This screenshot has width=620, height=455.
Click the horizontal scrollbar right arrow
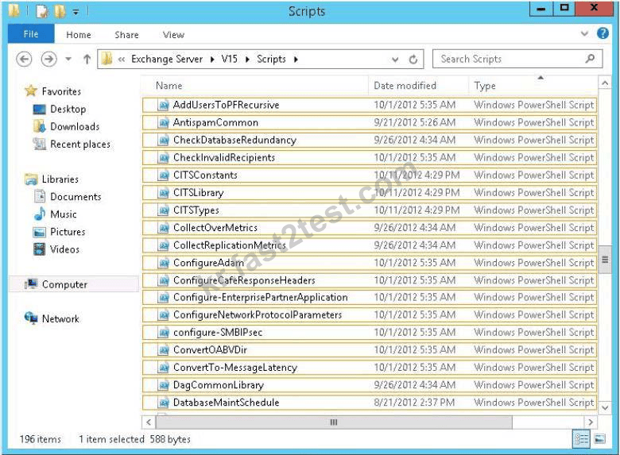click(591, 422)
